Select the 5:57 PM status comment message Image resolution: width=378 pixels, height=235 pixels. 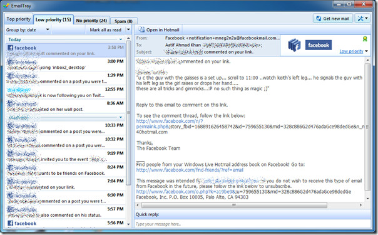pos(66,212)
